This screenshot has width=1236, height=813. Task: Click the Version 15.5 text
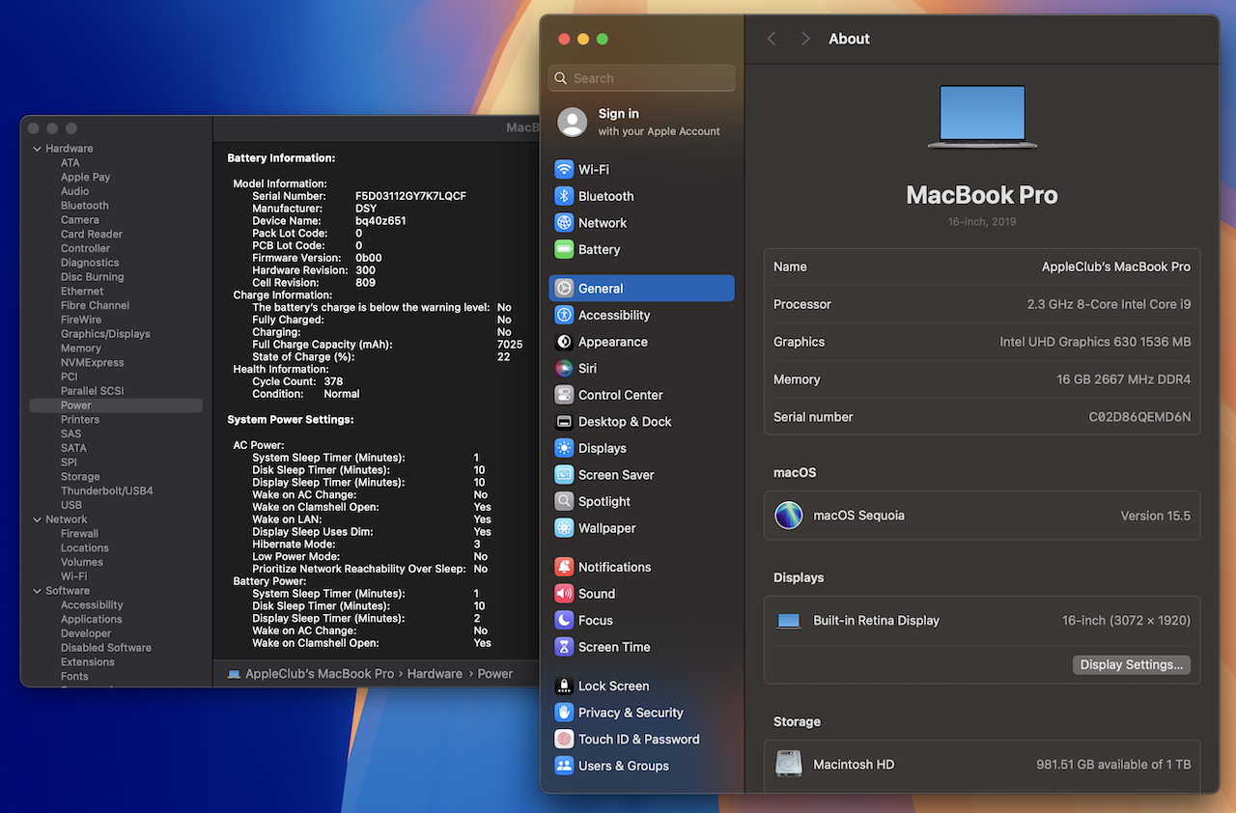1156,516
